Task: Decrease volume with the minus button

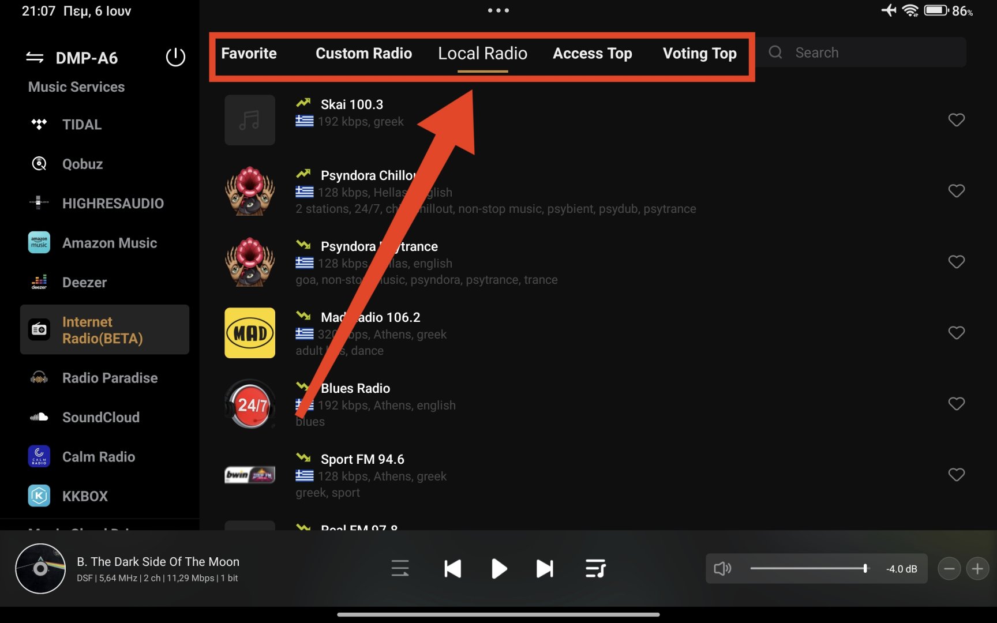Action: [x=949, y=569]
